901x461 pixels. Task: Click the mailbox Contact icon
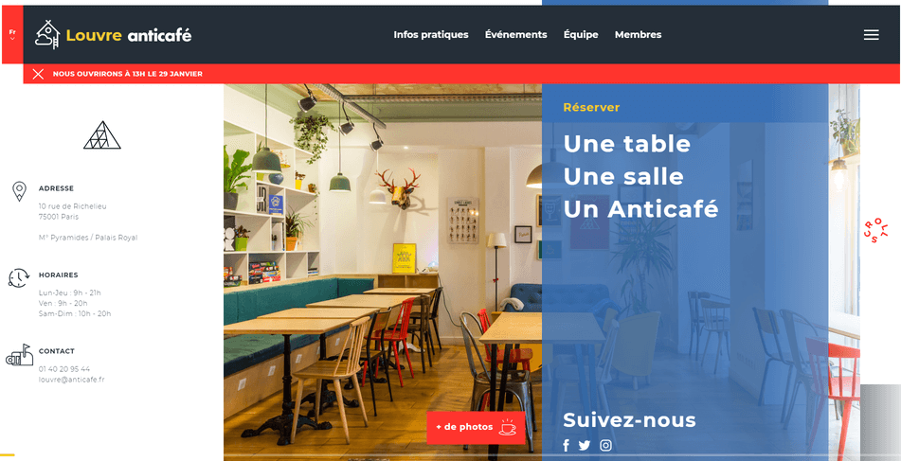point(20,355)
